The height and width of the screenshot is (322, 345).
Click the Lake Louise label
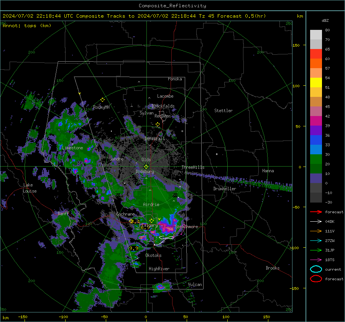pos(30,188)
